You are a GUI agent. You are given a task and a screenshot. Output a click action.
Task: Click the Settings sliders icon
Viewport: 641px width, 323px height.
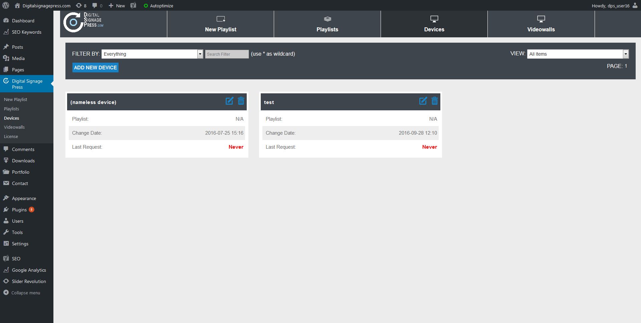click(x=6, y=244)
